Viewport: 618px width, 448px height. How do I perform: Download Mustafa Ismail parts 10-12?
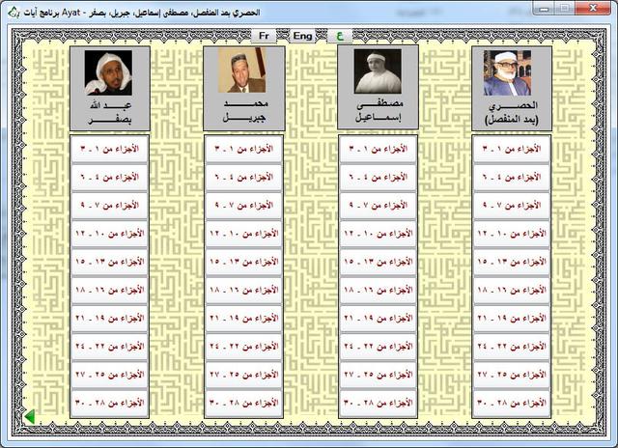[x=378, y=234]
